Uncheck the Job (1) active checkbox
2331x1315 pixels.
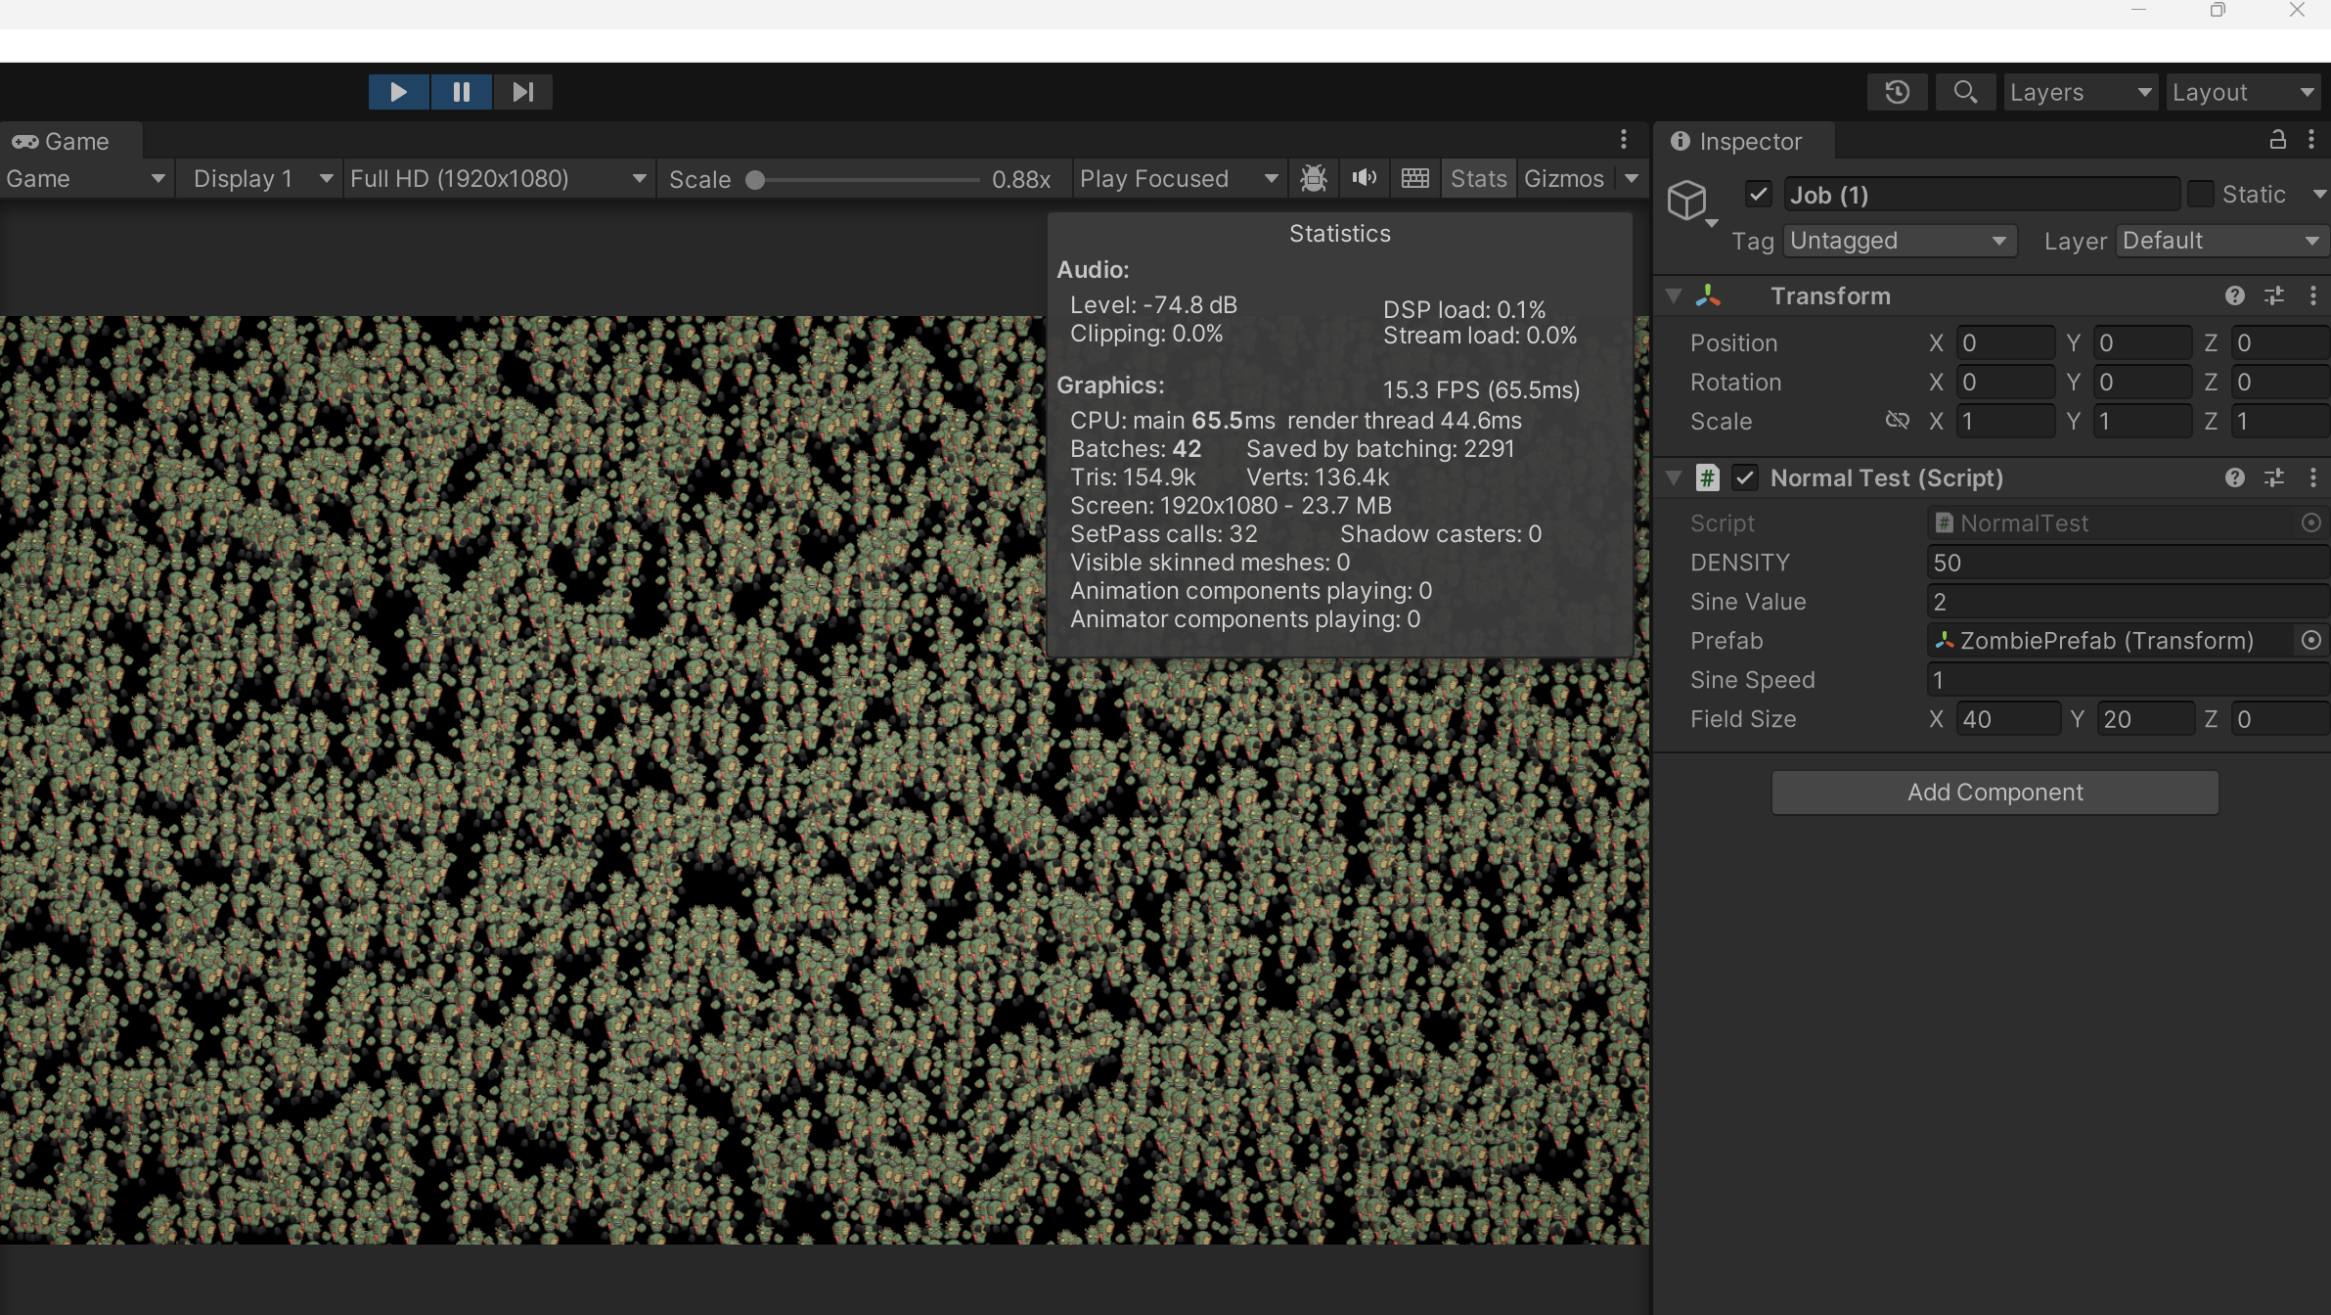pos(1758,194)
